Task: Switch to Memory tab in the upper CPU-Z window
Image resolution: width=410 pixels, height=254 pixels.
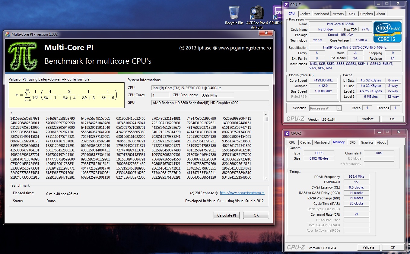Action: pos(338,14)
